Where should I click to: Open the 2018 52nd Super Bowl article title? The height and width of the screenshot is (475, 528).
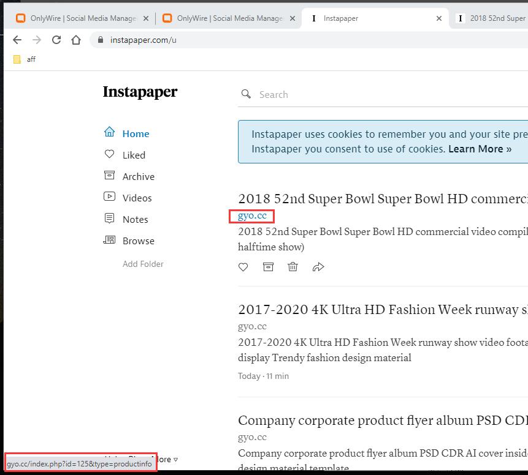[x=383, y=199]
